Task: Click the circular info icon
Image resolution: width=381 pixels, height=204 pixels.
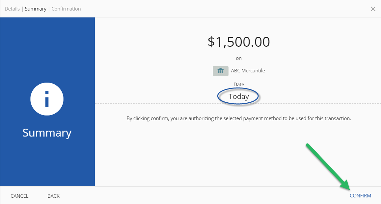Action: click(x=47, y=99)
